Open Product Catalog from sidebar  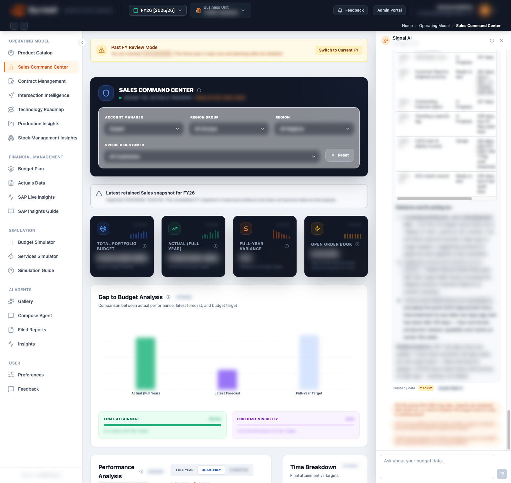tap(41, 53)
